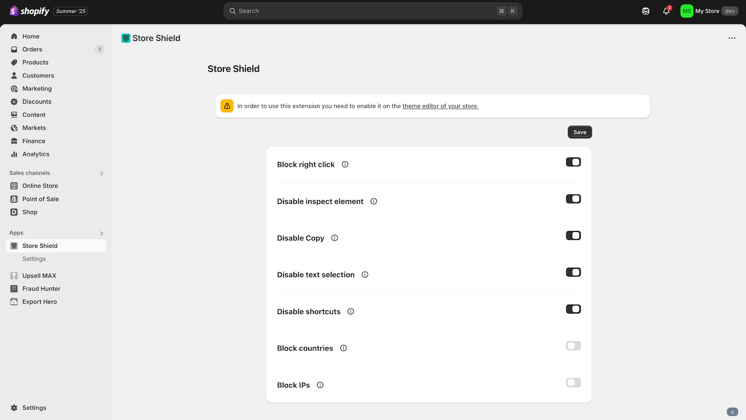The image size is (746, 420).
Task: Open the Upsell MAX app
Action: 39,275
